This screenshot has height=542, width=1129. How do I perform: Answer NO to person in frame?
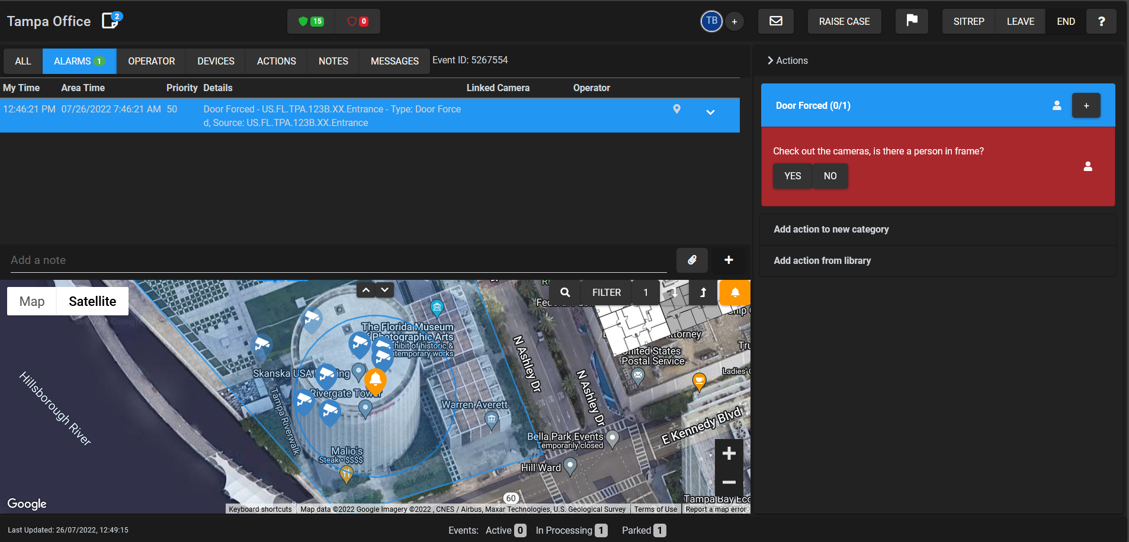(830, 176)
